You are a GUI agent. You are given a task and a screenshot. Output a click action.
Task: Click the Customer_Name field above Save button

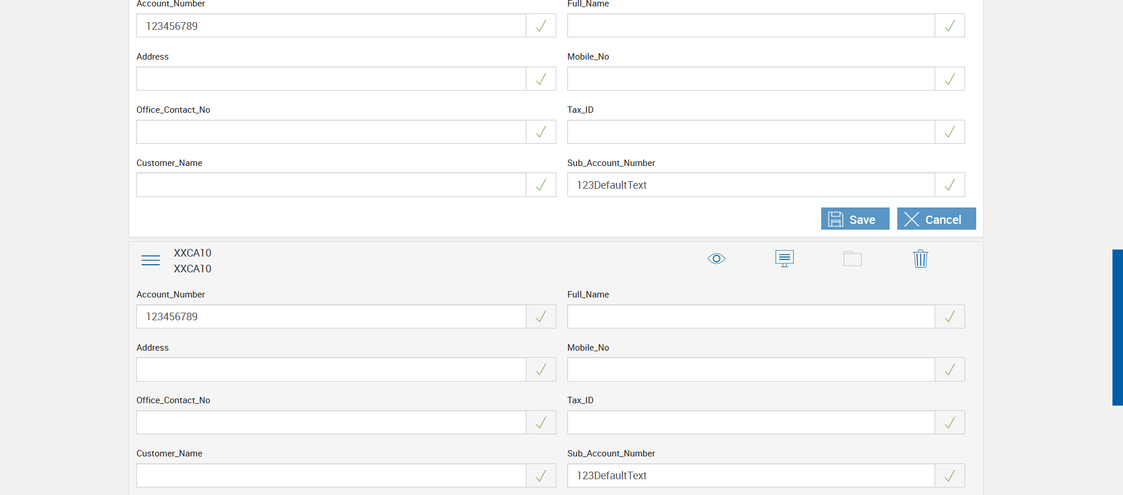point(331,185)
